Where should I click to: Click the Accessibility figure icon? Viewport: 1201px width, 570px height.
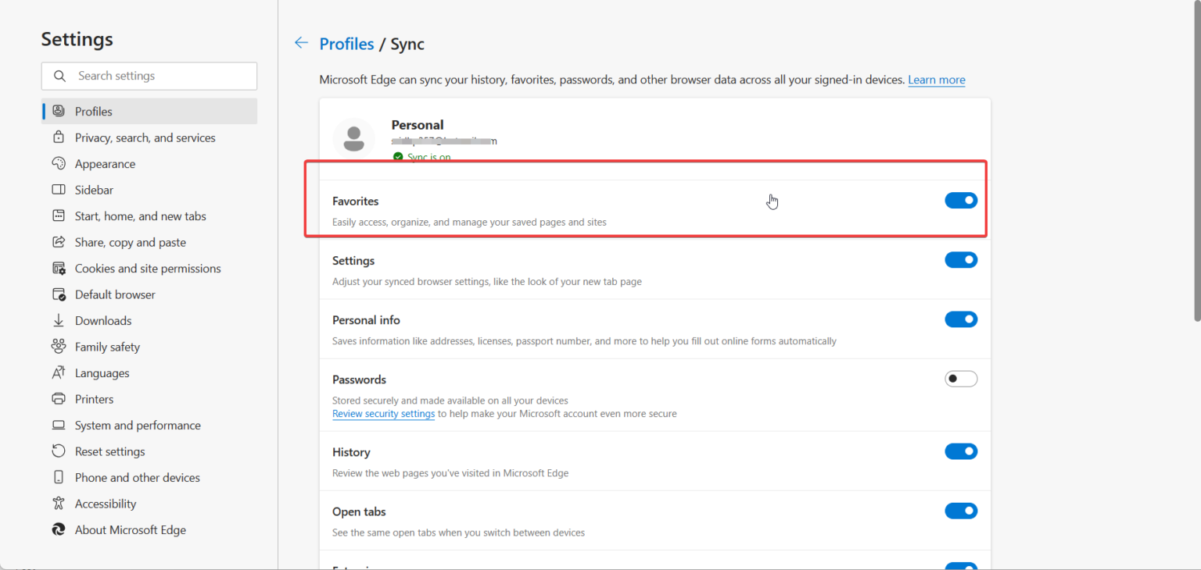59,504
